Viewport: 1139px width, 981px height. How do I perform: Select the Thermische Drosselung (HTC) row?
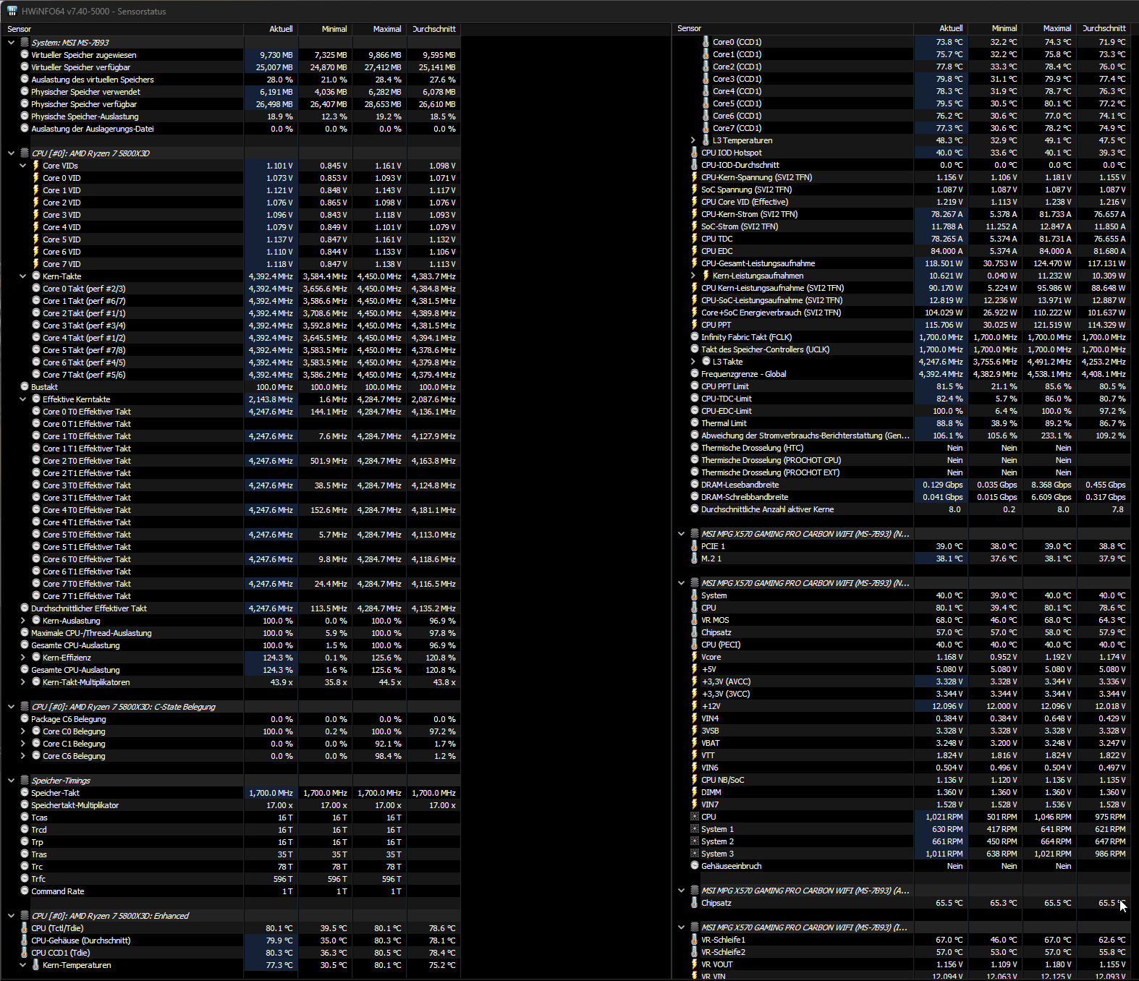(x=901, y=448)
